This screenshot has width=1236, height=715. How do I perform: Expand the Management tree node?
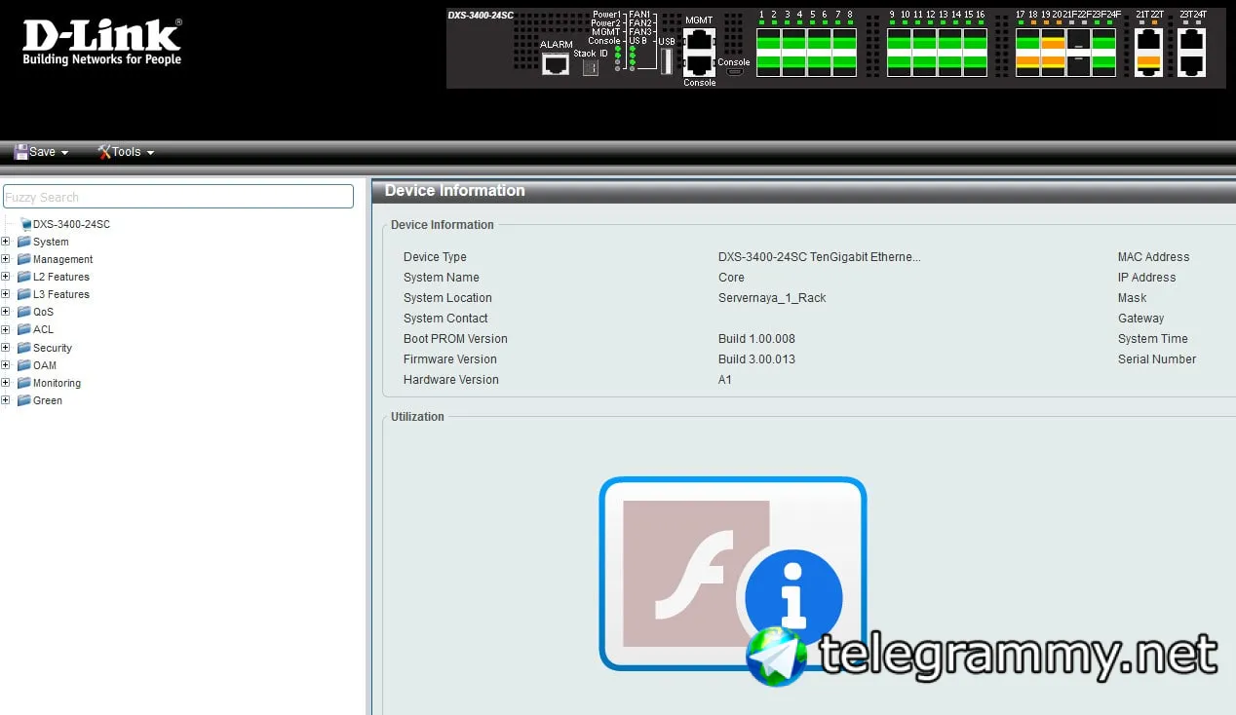coord(6,259)
